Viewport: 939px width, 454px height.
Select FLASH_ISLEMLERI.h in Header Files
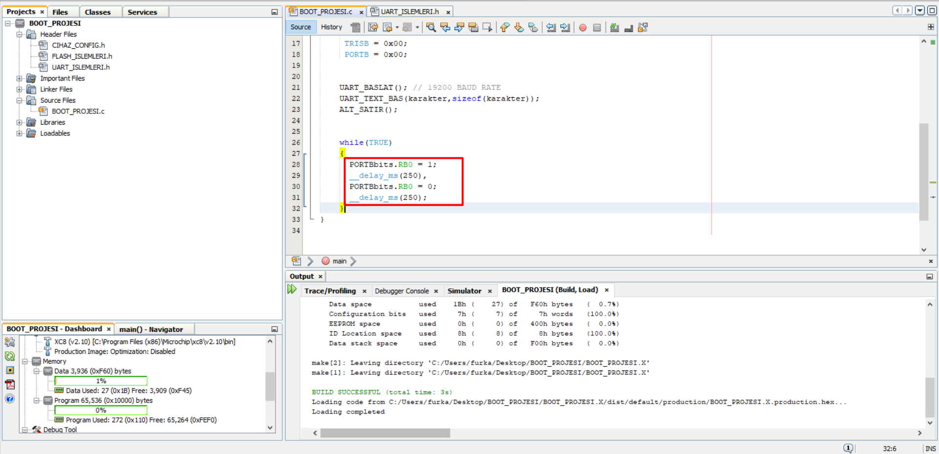coord(82,56)
